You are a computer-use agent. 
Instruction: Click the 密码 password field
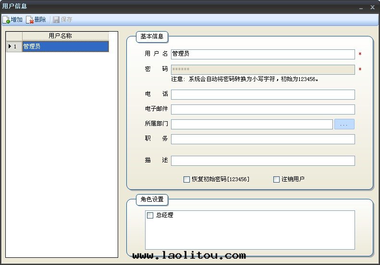[x=262, y=69]
